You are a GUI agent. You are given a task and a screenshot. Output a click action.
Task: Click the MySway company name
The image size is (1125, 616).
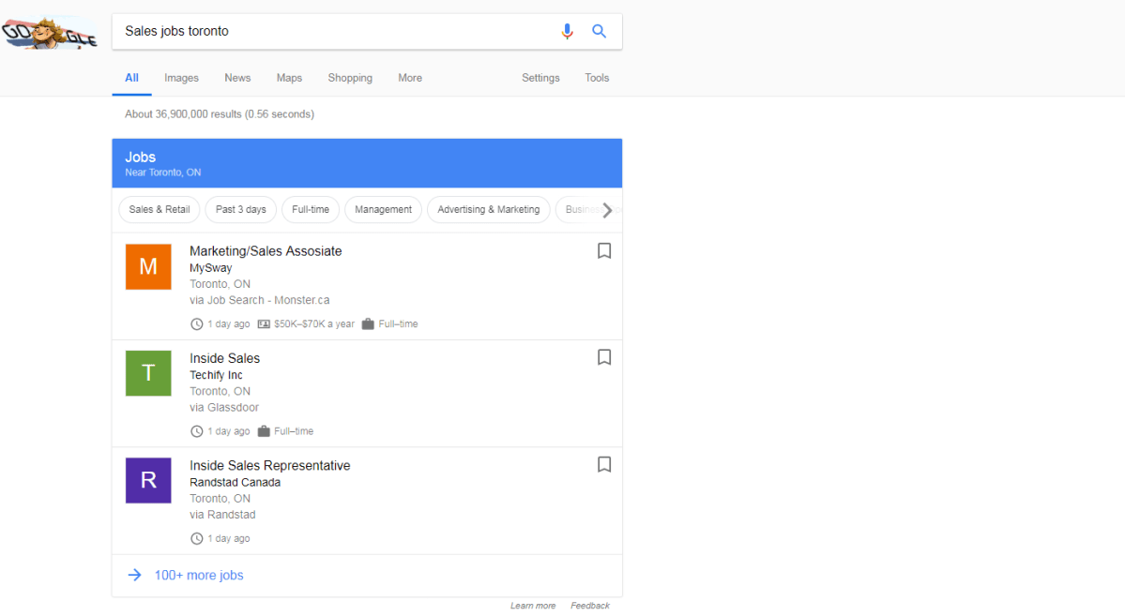tap(211, 268)
